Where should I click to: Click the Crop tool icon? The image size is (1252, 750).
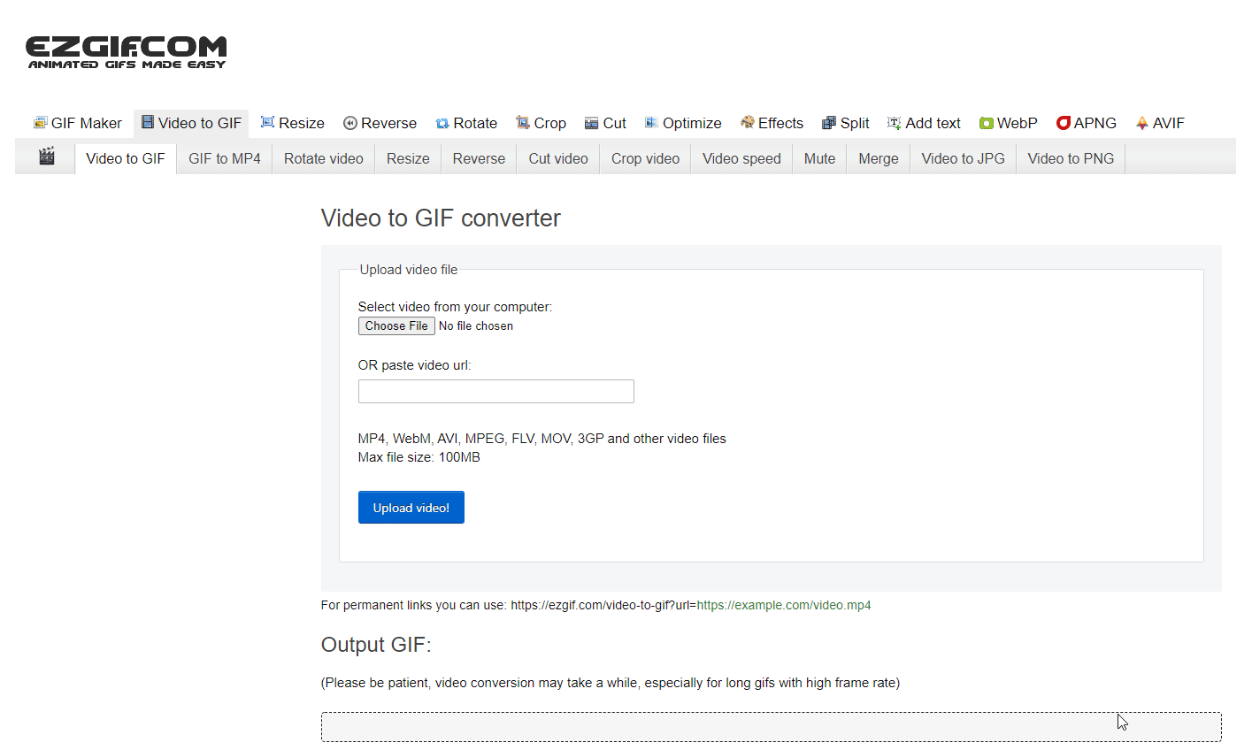coord(523,122)
